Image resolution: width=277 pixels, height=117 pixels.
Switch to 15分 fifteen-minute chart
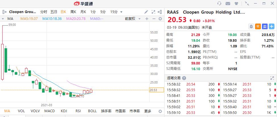point(114,12)
